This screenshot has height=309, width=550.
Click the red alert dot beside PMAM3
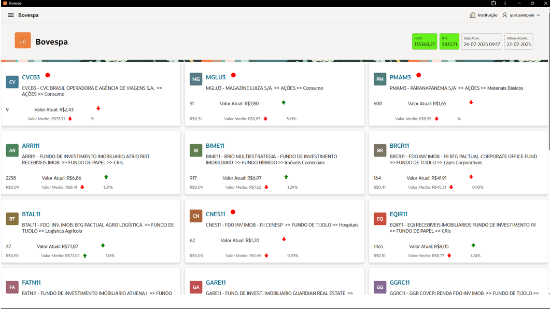pyautogui.click(x=418, y=75)
